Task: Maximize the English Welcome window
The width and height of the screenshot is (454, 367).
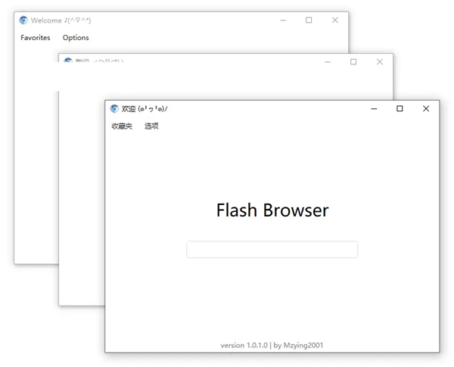Action: [x=309, y=20]
